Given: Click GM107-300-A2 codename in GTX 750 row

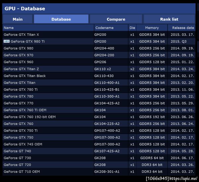Looking at the screenshot, I should tap(107, 137).
